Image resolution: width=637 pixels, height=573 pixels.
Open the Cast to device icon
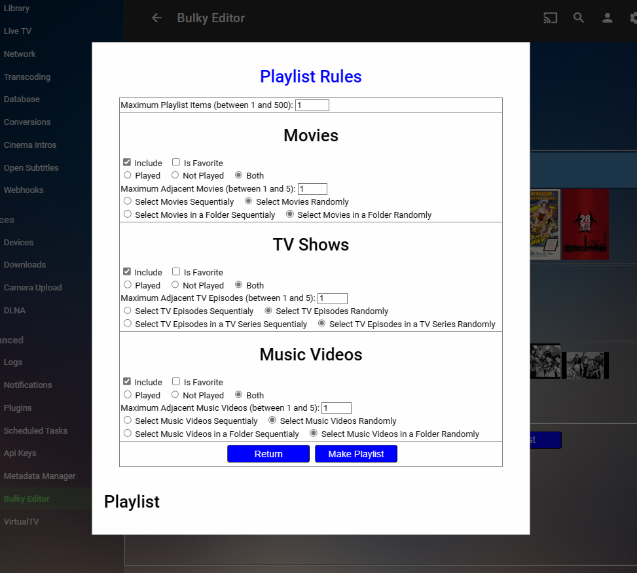[x=550, y=18]
